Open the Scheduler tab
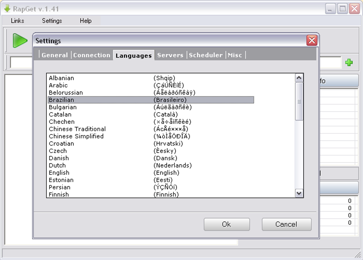This screenshot has width=363, height=260. click(206, 55)
